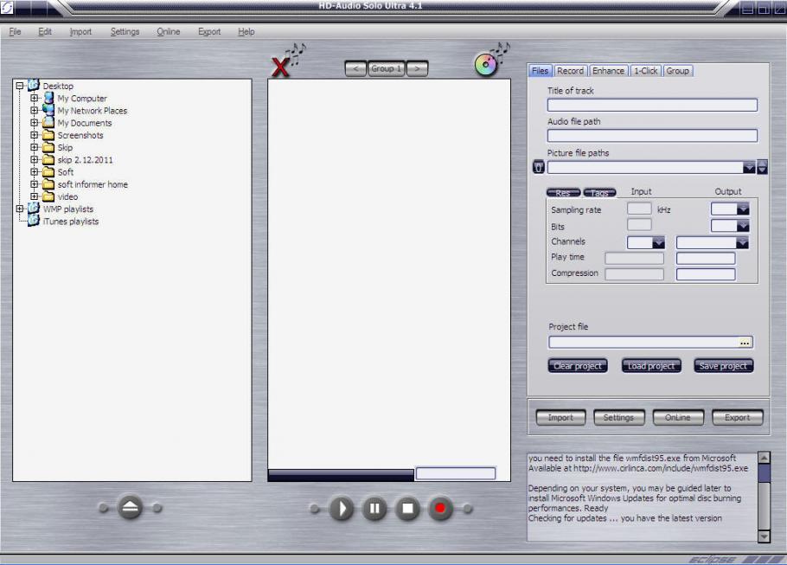Image resolution: width=787 pixels, height=565 pixels.
Task: Click the Clear project button
Action: (x=578, y=366)
